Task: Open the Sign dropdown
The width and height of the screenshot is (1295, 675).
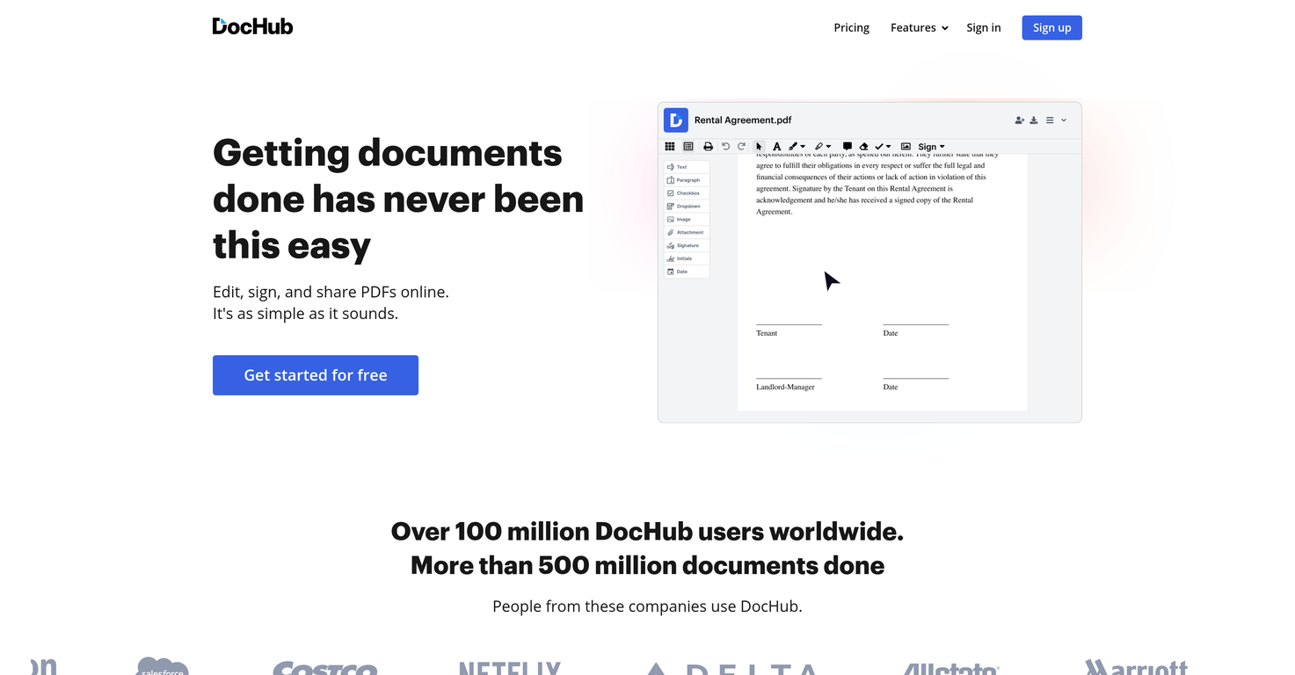Action: click(x=931, y=147)
